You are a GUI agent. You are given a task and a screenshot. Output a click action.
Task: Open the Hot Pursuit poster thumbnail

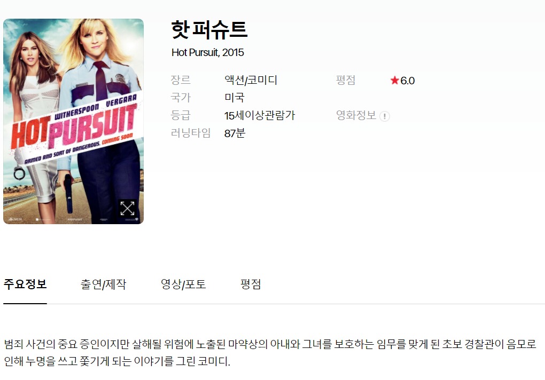pyautogui.click(x=73, y=121)
